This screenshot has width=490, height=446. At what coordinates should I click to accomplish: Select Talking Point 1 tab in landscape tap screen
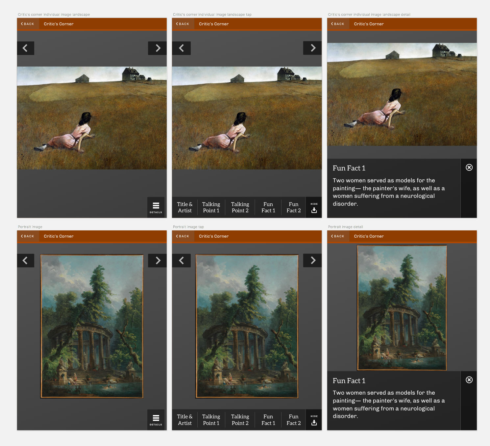click(211, 207)
